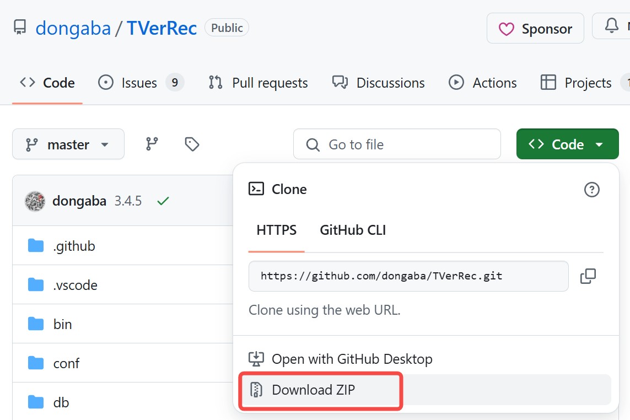Click the Clone heading text
This screenshot has height=420, width=630.
pyautogui.click(x=289, y=189)
